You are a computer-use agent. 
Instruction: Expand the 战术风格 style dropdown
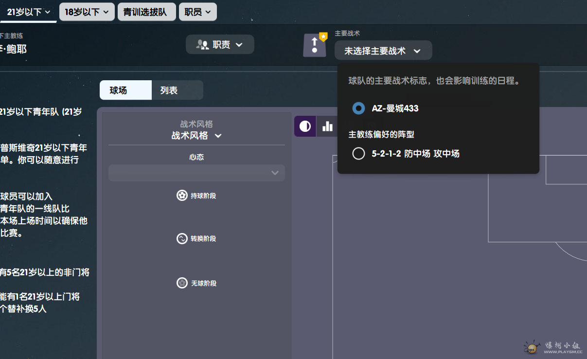pos(196,135)
